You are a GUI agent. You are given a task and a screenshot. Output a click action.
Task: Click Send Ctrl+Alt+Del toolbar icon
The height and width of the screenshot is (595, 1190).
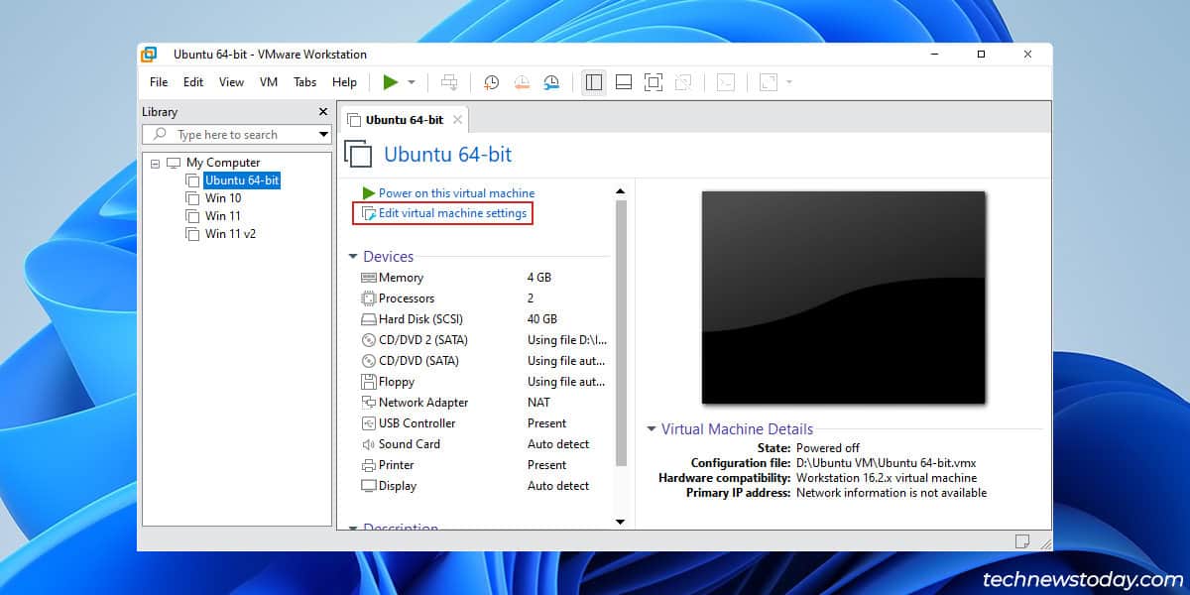449,82
